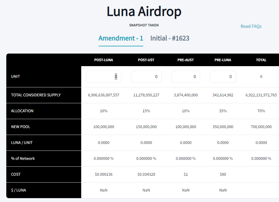Click the POST-LUNA 10% allocation cell
The height and width of the screenshot is (202, 279).
[x=104, y=111]
